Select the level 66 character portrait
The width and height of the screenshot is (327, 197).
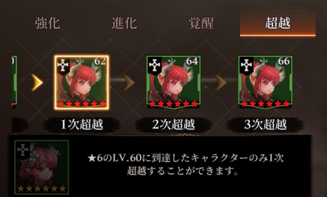[265, 82]
